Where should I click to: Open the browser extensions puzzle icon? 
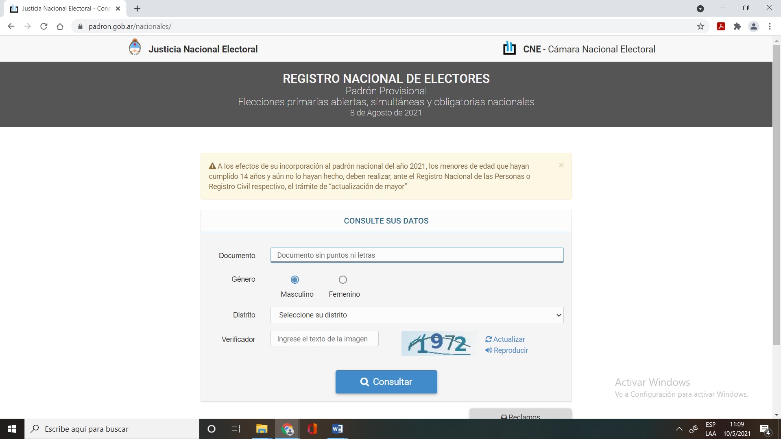(x=737, y=26)
